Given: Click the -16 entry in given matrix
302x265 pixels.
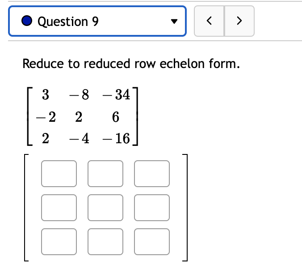Looking at the screenshot, I should pyautogui.click(x=116, y=139).
